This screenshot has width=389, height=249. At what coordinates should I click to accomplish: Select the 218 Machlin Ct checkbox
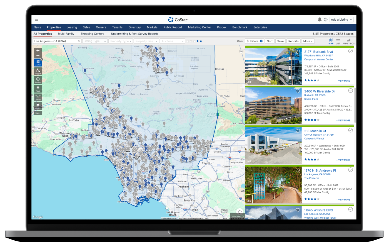tap(351, 130)
